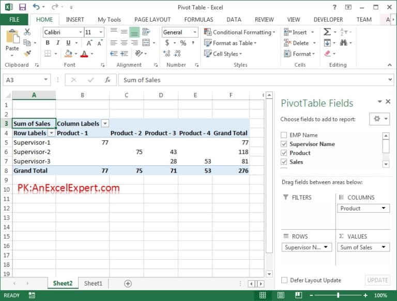Click the Macro recording status bar icon
The image size is (397, 301).
32,295
